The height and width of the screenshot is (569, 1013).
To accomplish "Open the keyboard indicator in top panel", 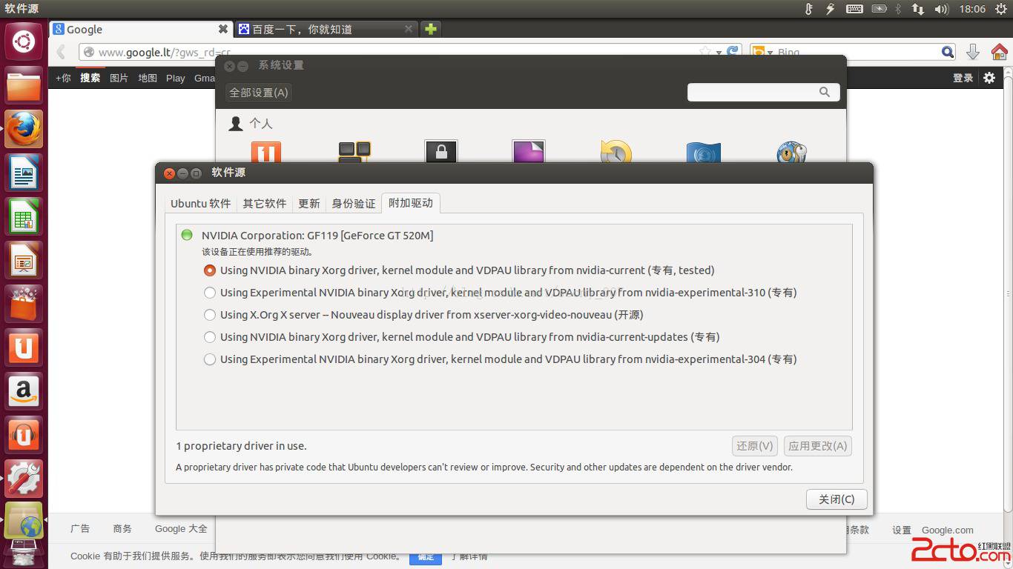I will [854, 9].
